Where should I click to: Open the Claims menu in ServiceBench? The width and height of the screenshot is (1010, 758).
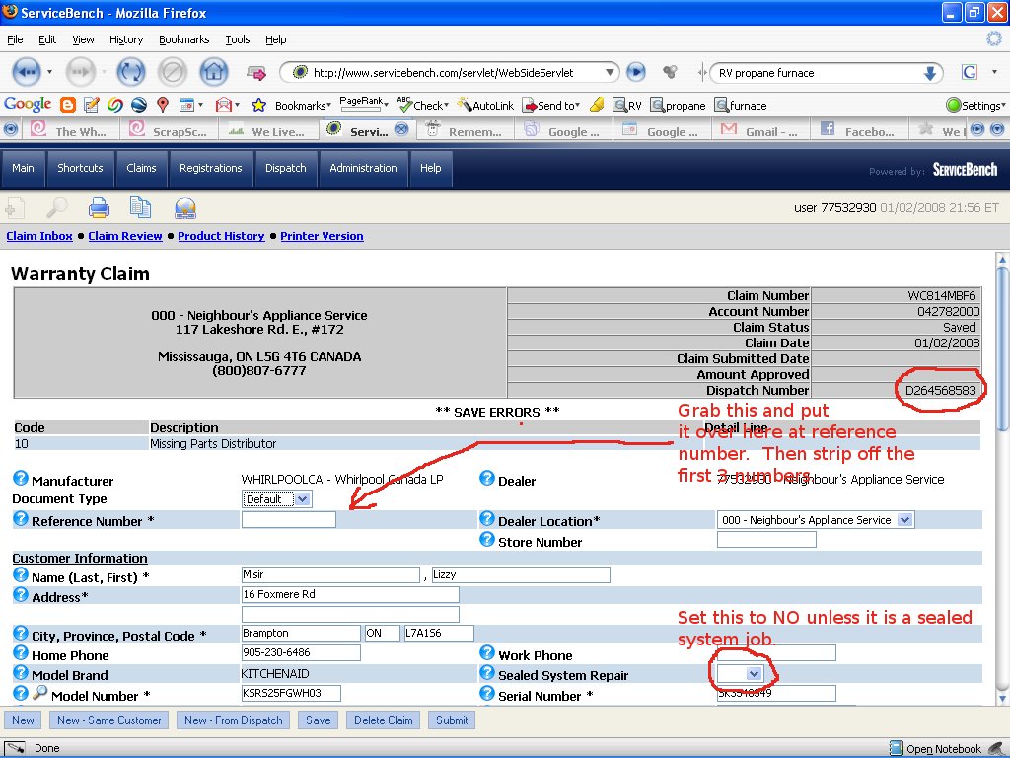pyautogui.click(x=141, y=168)
